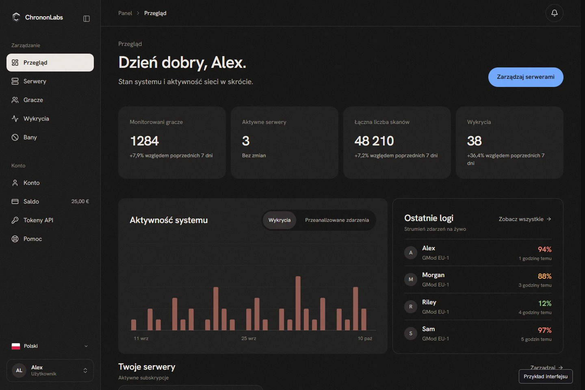Click the Serwery server icon

(15, 81)
